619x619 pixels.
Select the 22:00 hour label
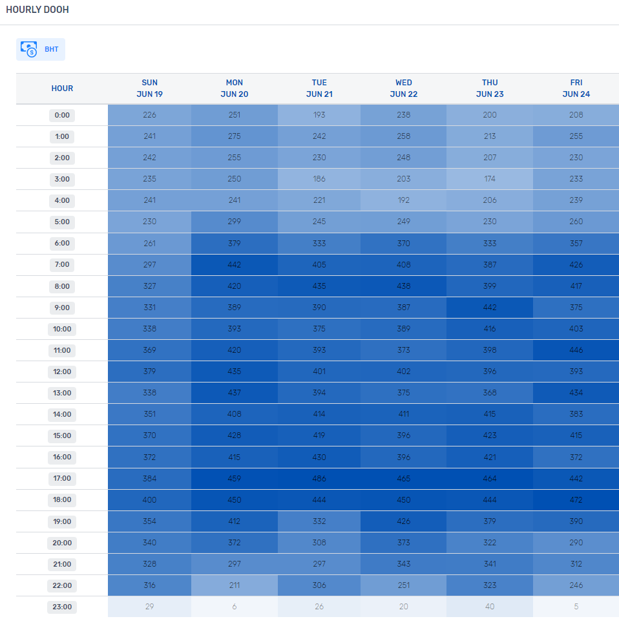click(x=62, y=586)
